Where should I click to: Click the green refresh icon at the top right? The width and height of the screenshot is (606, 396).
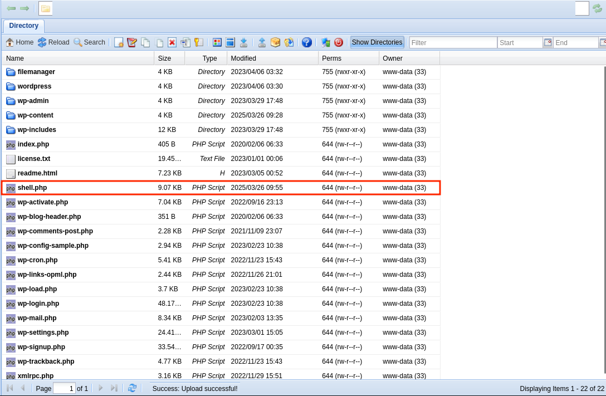(x=598, y=8)
